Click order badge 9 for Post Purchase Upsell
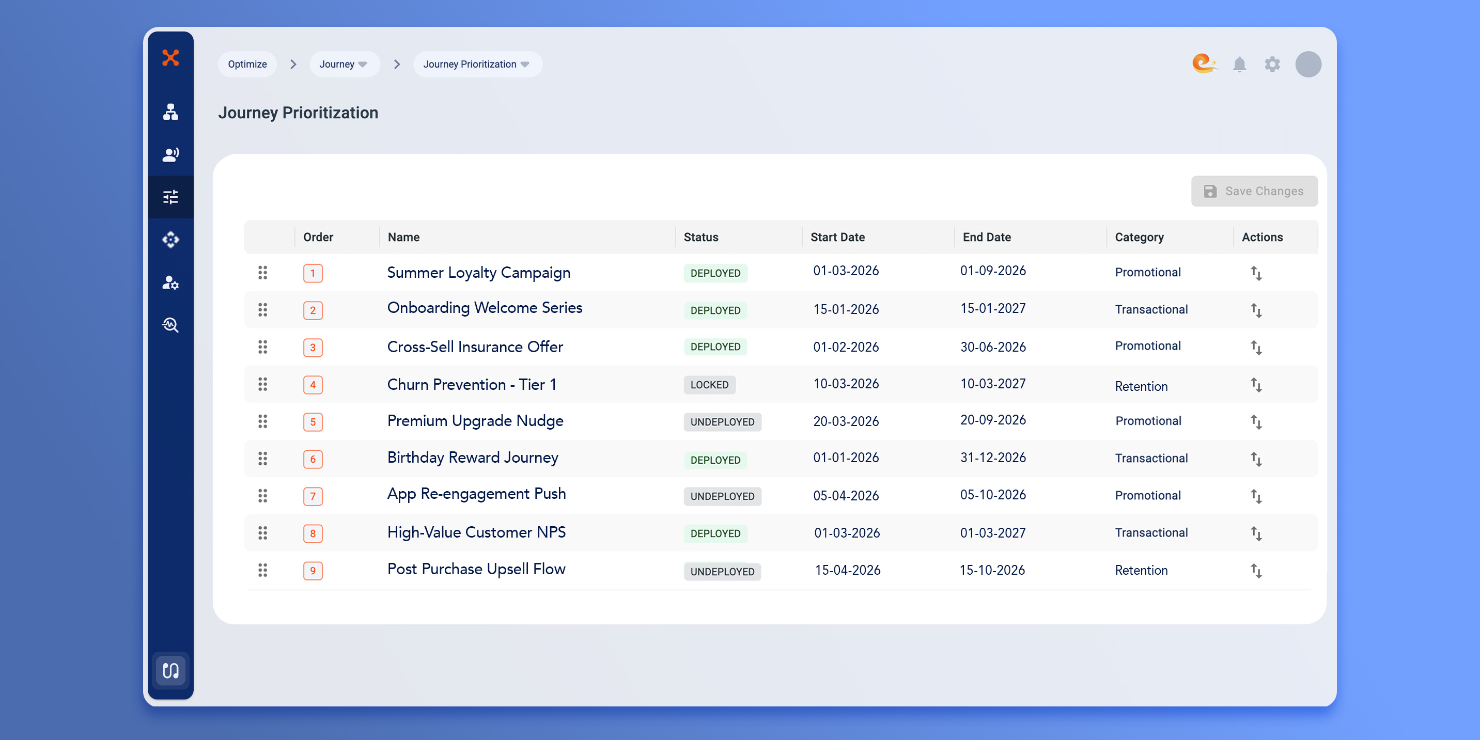1480x740 pixels. click(x=313, y=571)
